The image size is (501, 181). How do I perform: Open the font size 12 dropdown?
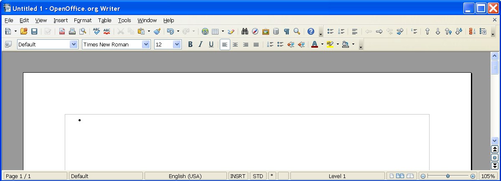coord(177,44)
